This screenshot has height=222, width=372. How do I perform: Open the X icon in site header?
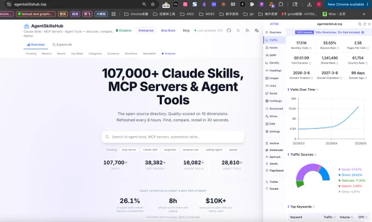pyautogui.click(x=238, y=31)
